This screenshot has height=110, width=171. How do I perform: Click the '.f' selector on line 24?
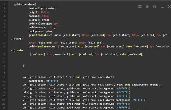pyautogui.click(x=24, y=100)
